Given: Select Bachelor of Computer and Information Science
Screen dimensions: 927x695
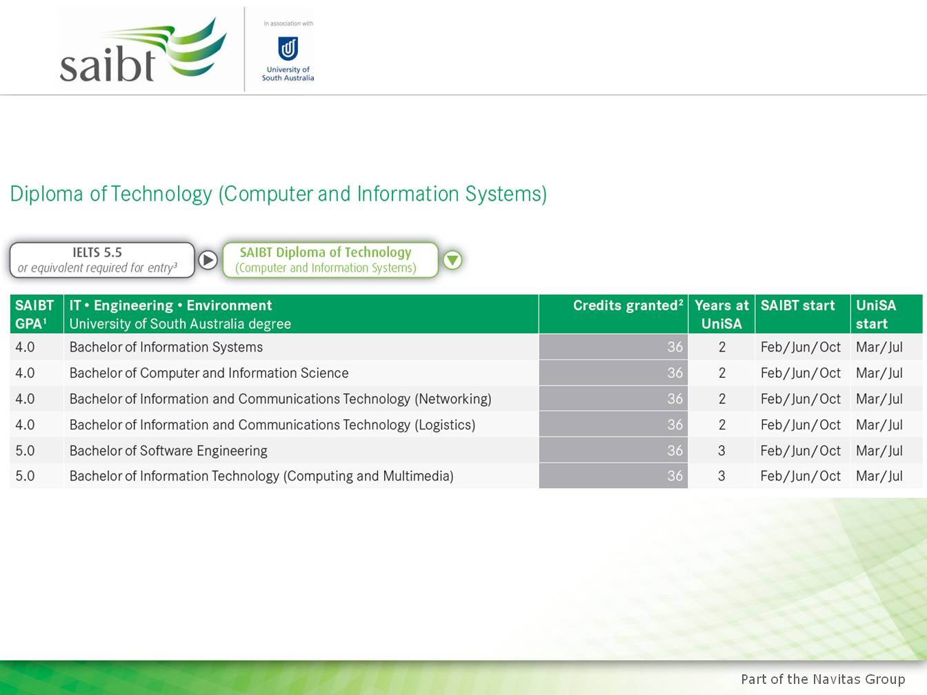Looking at the screenshot, I should 209,373.
